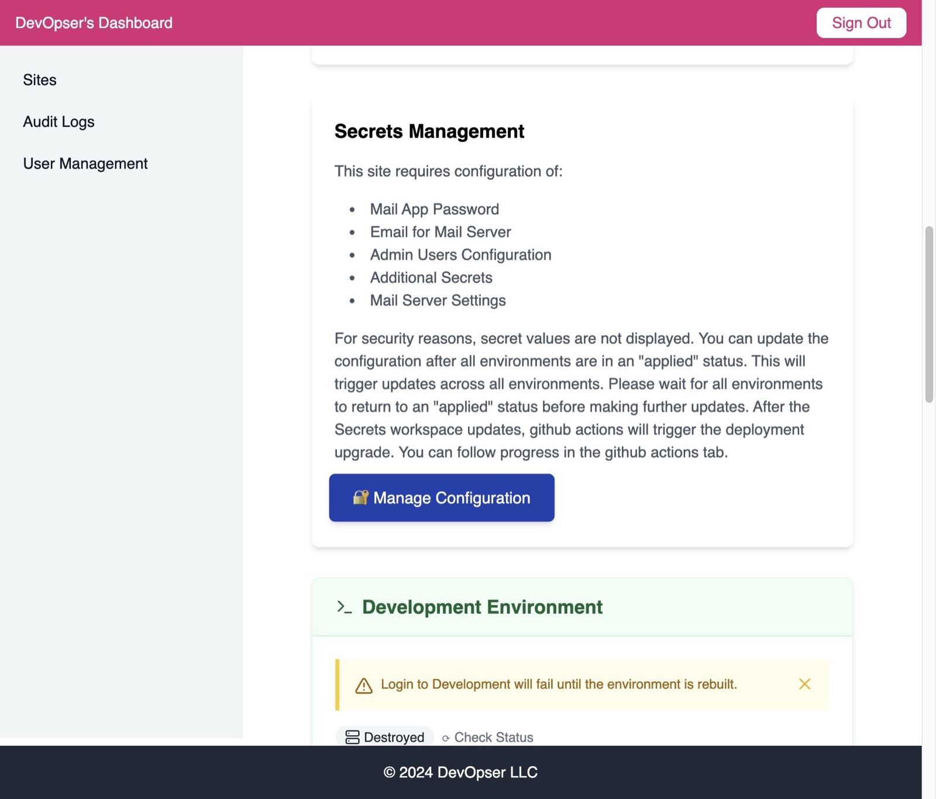Expand the Development Environment header

click(582, 607)
